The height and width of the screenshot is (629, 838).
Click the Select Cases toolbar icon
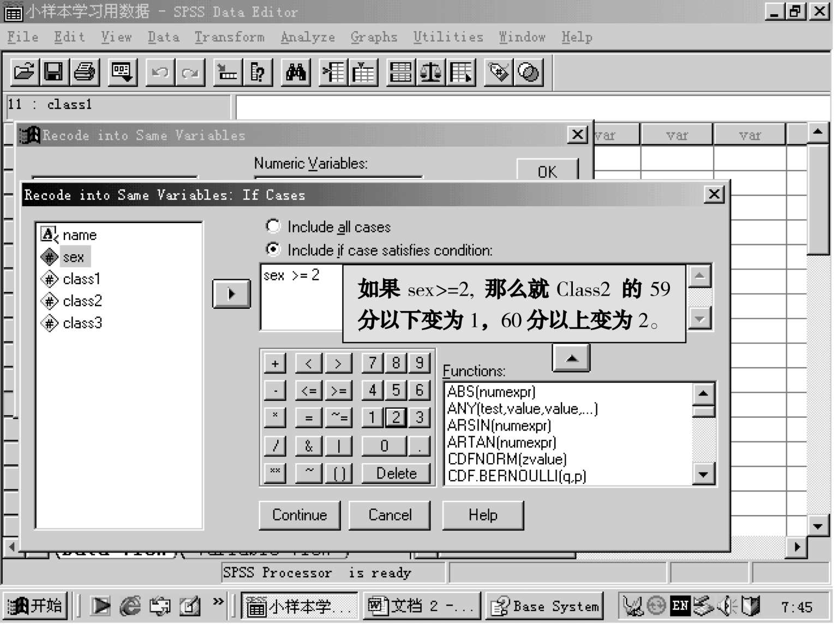[461, 72]
